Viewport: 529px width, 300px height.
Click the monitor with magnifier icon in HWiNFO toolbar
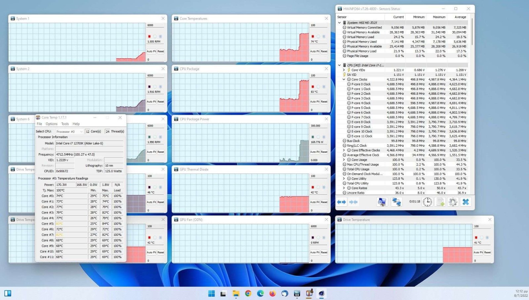pos(382,202)
